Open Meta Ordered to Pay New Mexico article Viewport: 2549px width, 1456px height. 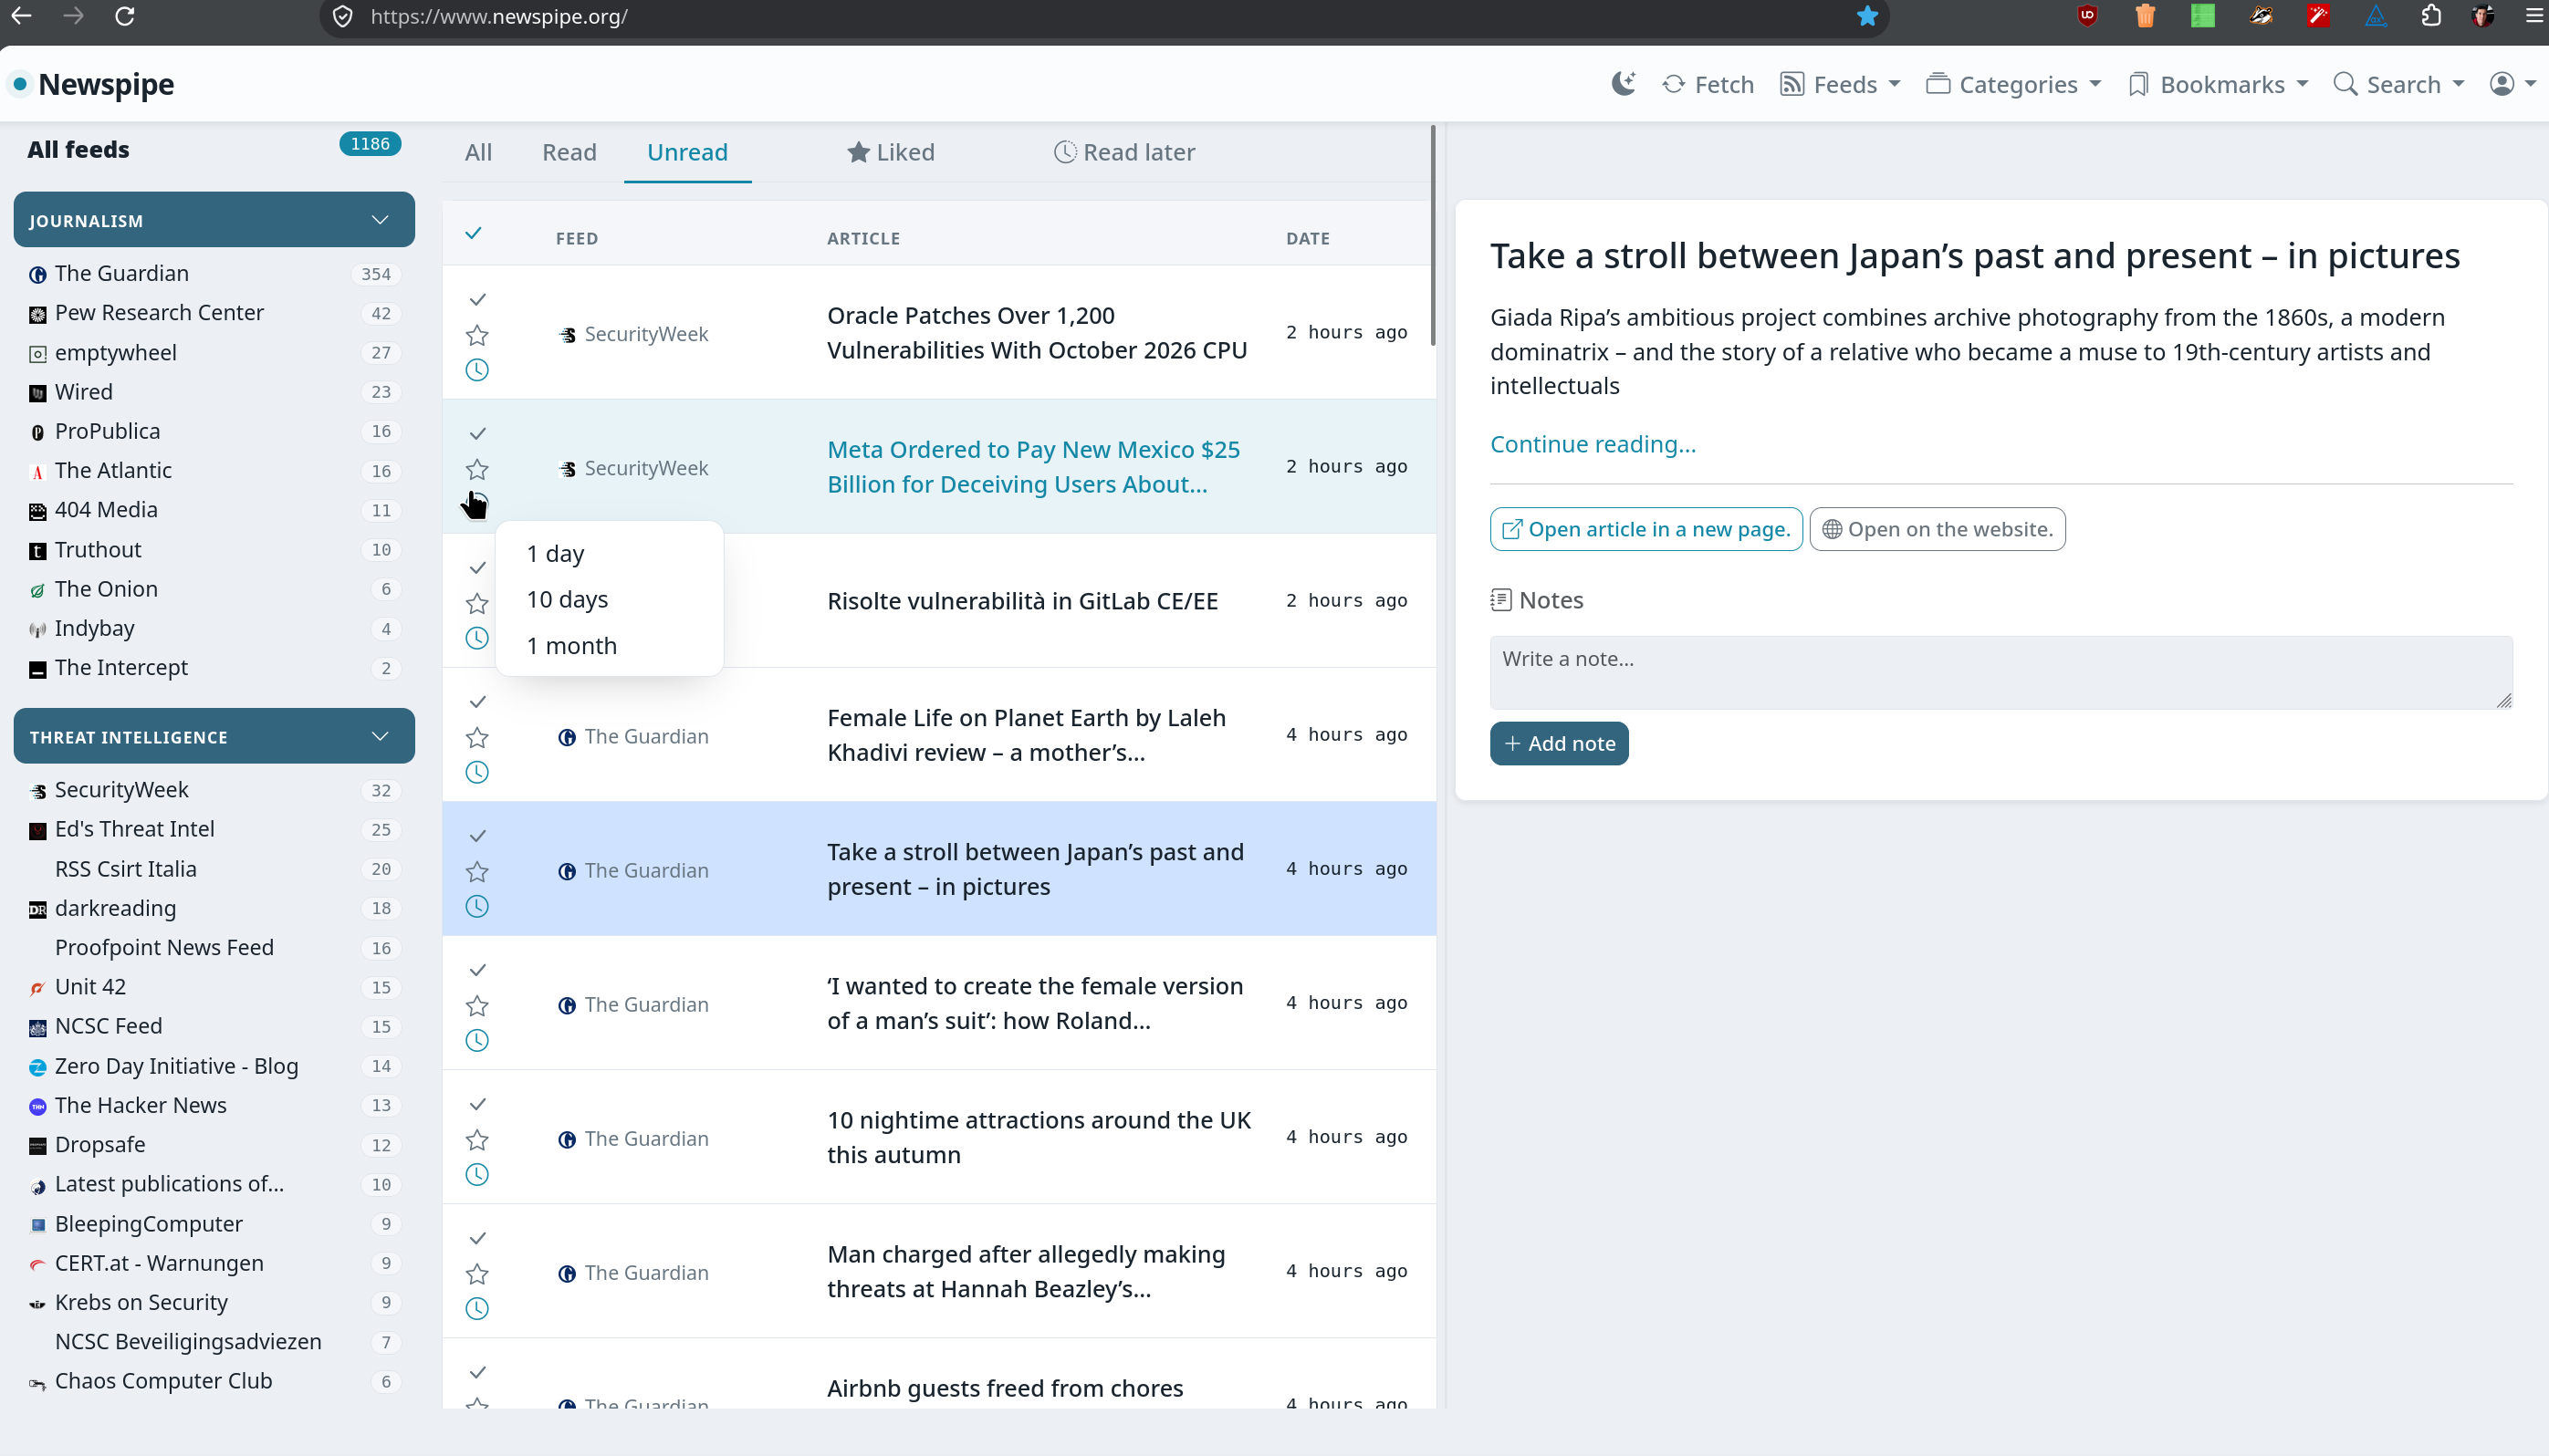click(1033, 466)
